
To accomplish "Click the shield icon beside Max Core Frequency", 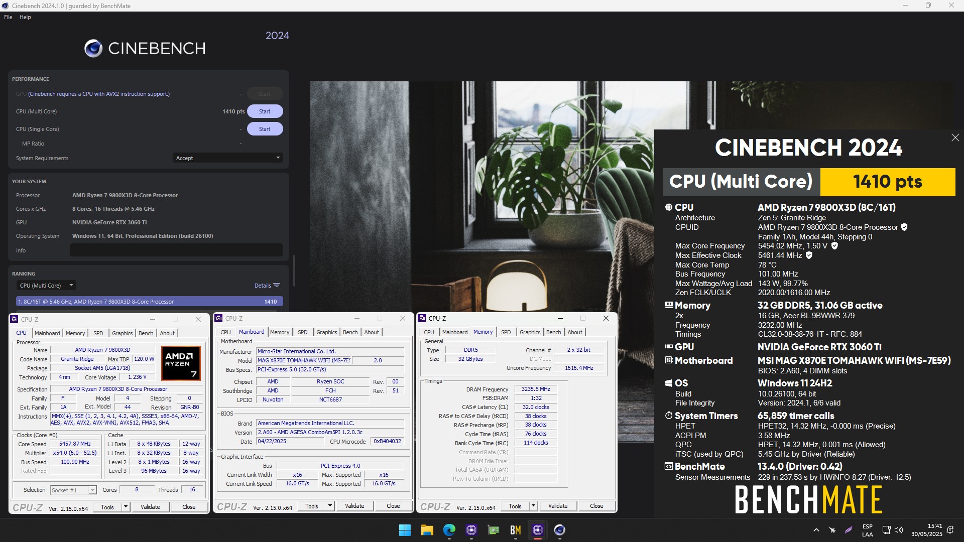I will [834, 246].
